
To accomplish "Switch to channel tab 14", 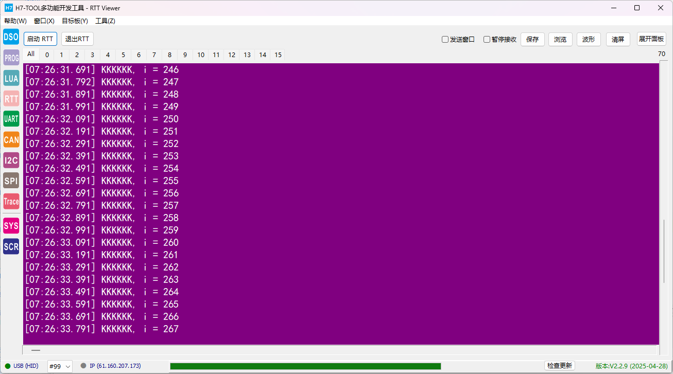I will [263, 55].
